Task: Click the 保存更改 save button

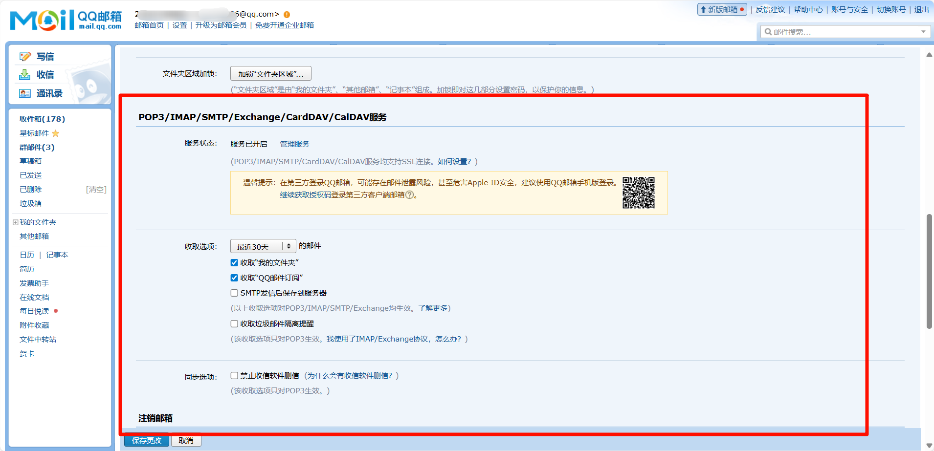Action: 146,440
